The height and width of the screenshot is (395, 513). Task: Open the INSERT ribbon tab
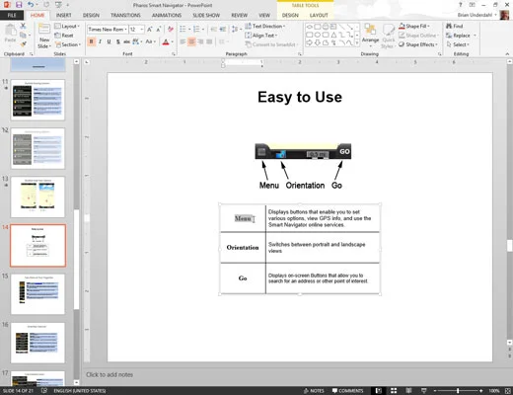(x=63, y=15)
